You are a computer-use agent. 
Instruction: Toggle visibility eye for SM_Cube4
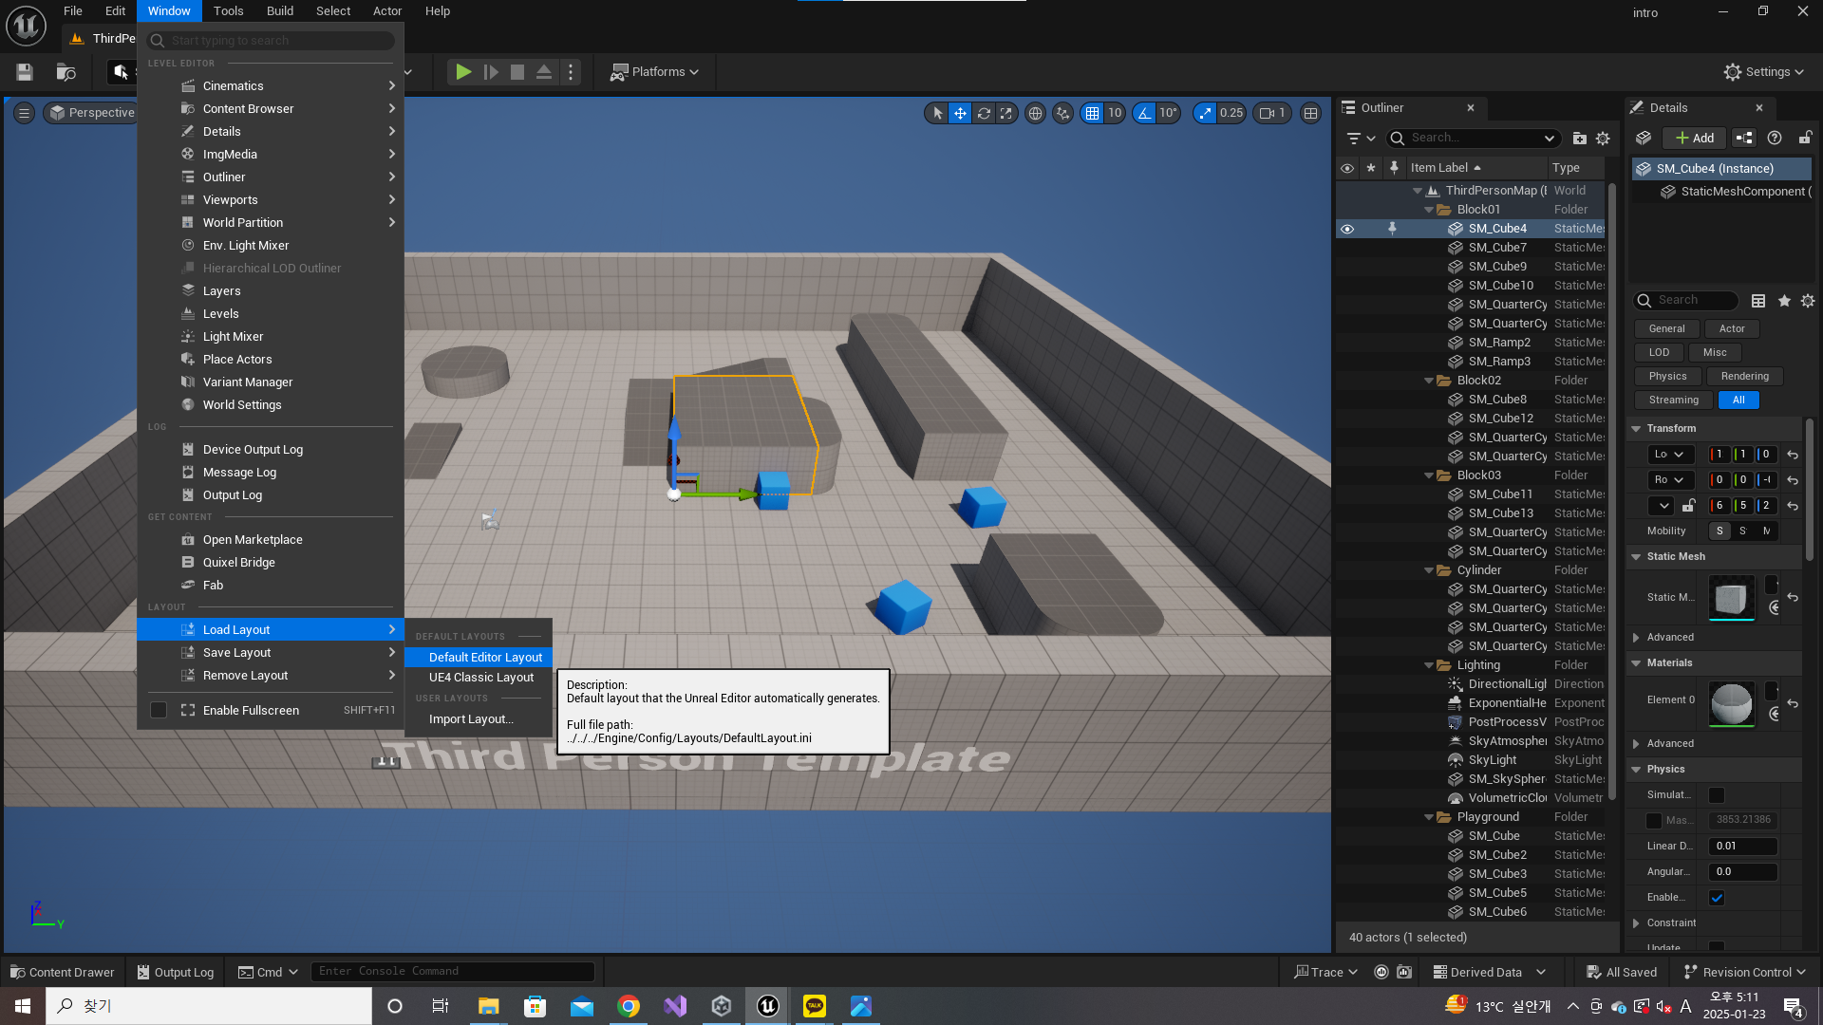[1346, 229]
